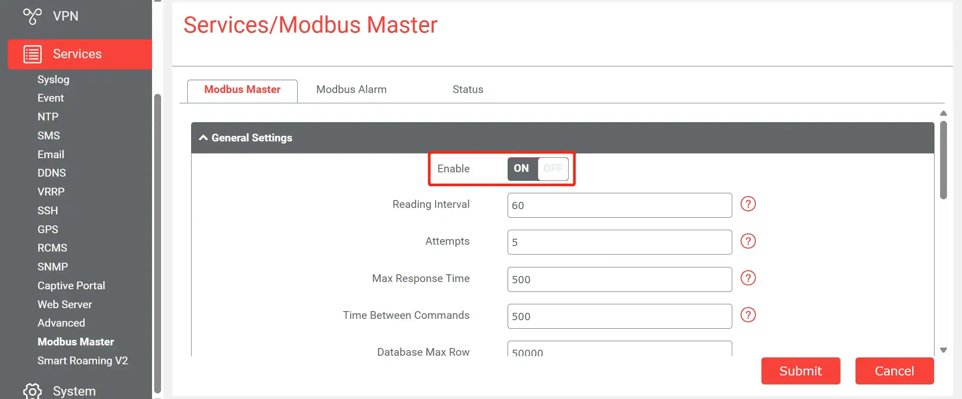Cancel the current changes
This screenshot has width=962, height=399.
(x=894, y=371)
